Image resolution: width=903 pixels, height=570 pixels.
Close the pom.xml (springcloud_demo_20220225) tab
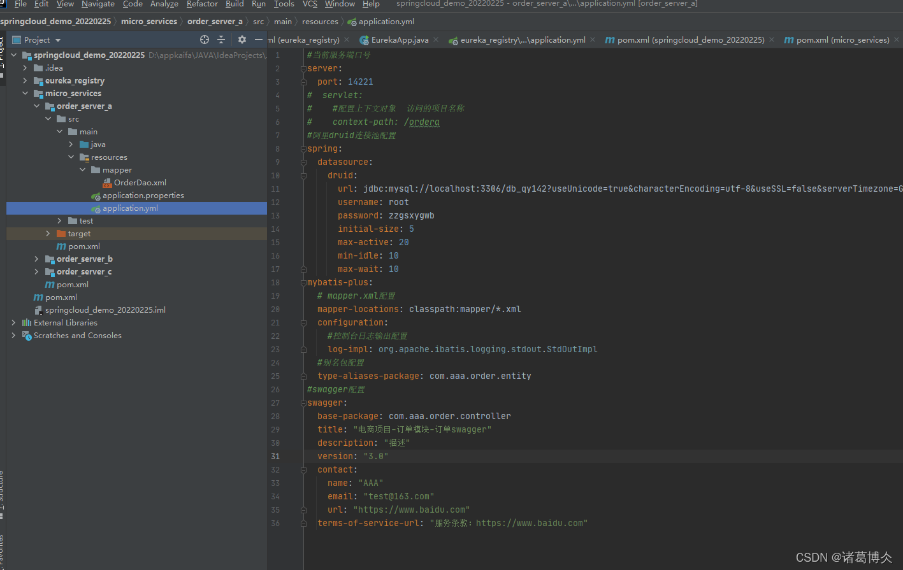coord(772,39)
